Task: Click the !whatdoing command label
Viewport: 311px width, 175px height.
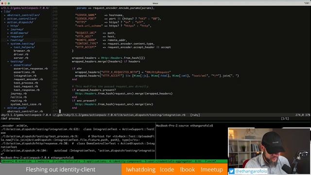Action: point(140,170)
